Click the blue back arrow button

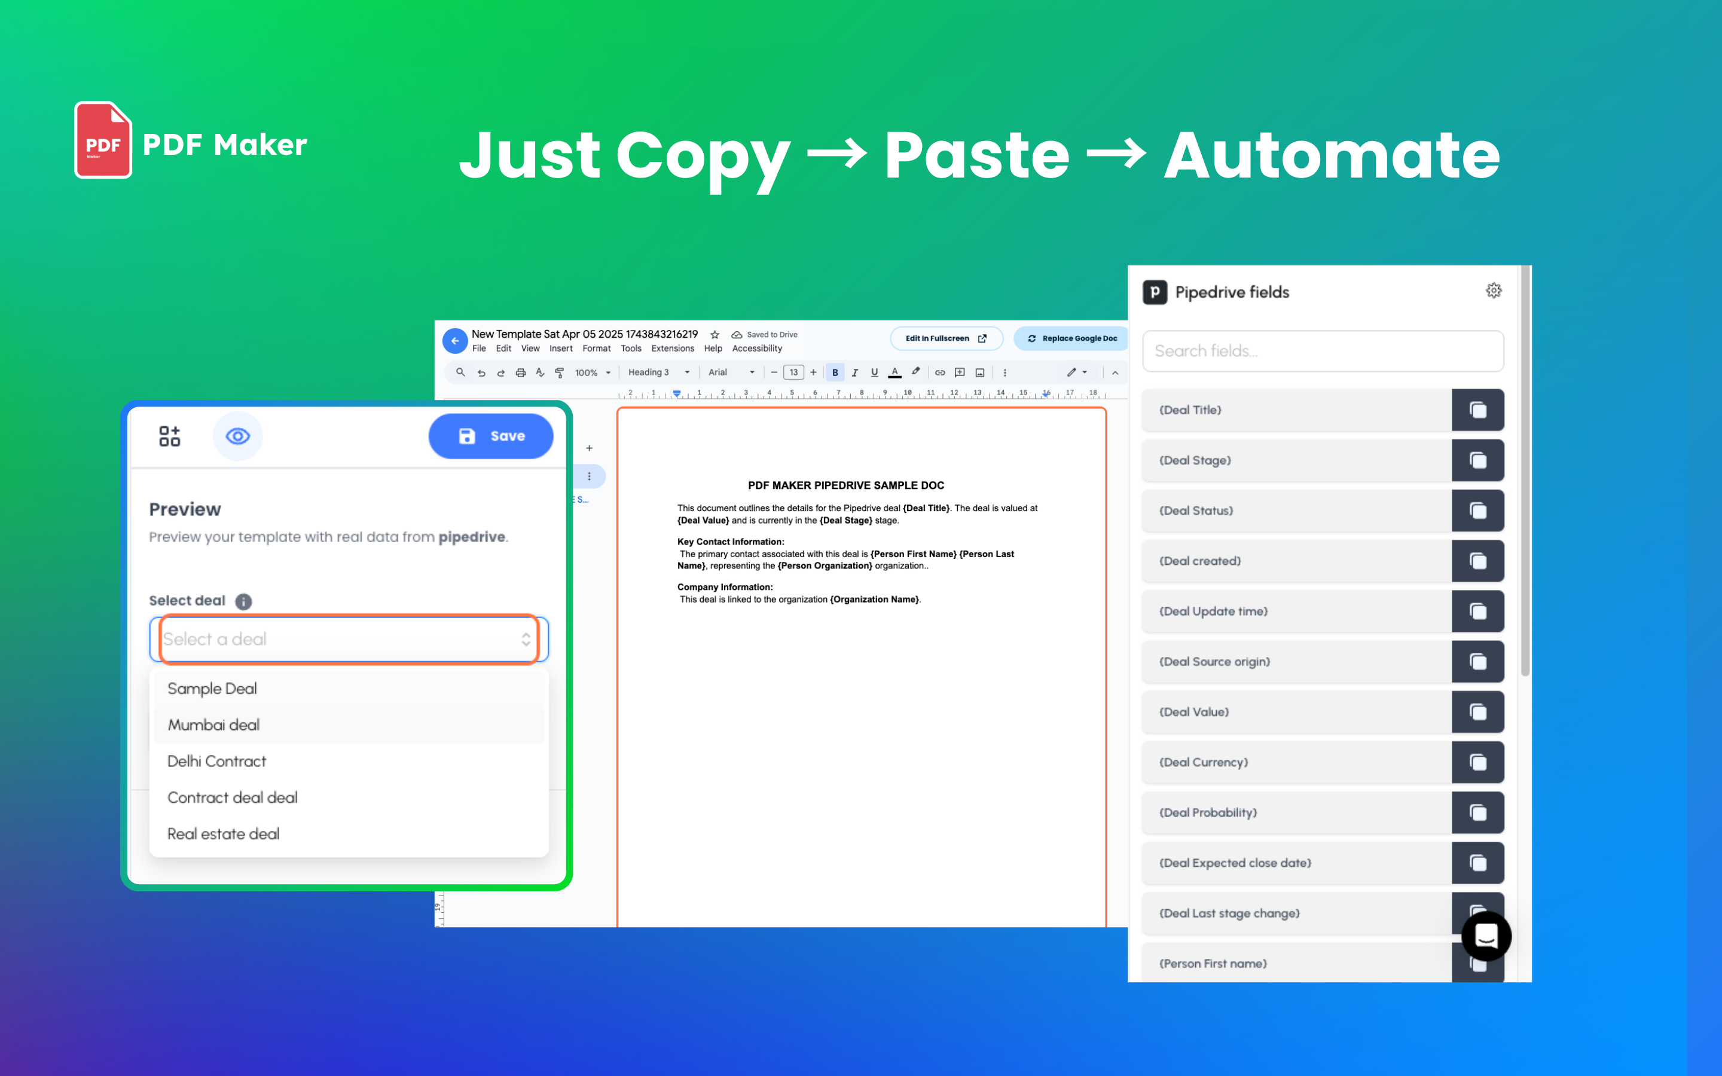pyautogui.click(x=454, y=341)
